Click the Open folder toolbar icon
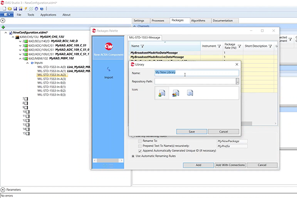The height and width of the screenshot is (198, 297). (10, 8)
